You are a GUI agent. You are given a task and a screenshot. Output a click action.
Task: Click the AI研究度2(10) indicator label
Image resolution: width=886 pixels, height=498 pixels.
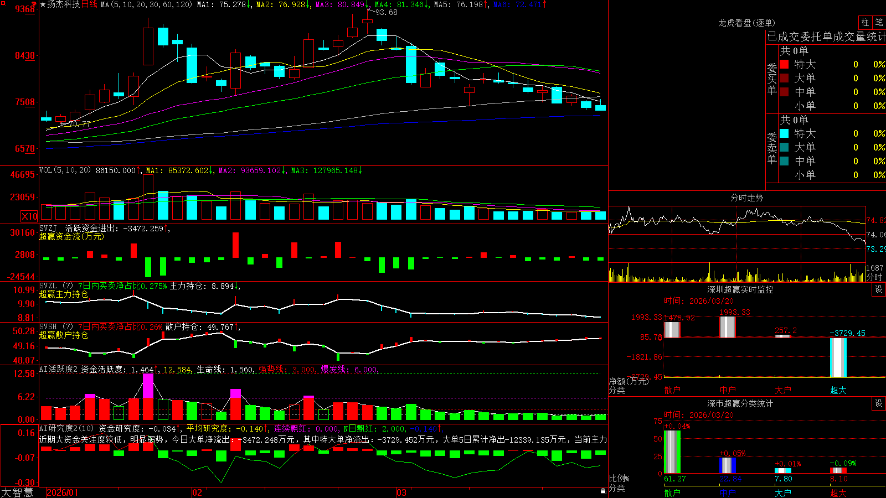(x=67, y=428)
